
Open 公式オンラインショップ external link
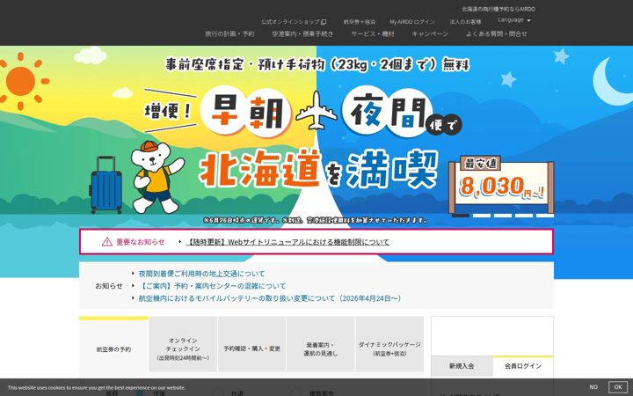click(x=294, y=22)
